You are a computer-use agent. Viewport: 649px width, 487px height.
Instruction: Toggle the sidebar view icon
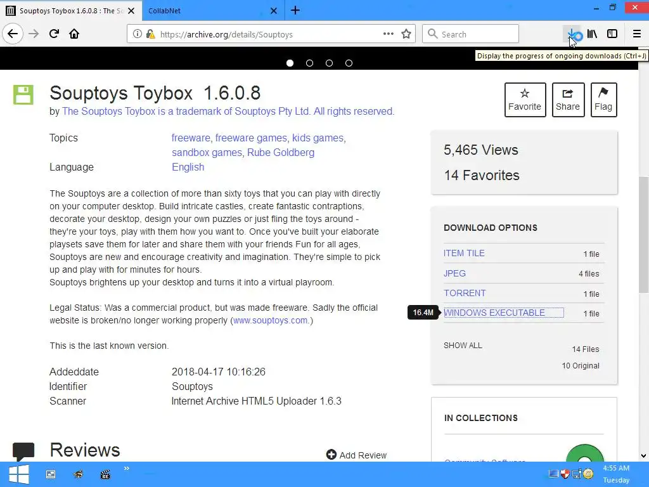pyautogui.click(x=612, y=34)
